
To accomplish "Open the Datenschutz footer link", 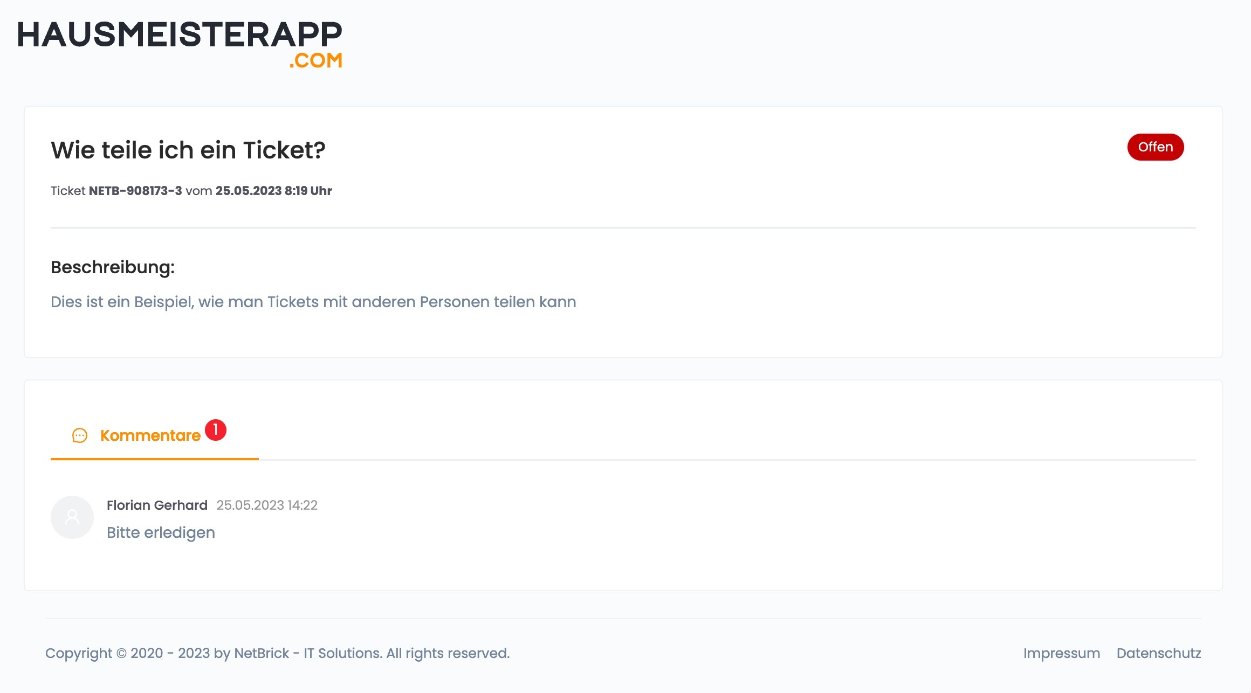I will pos(1159,653).
